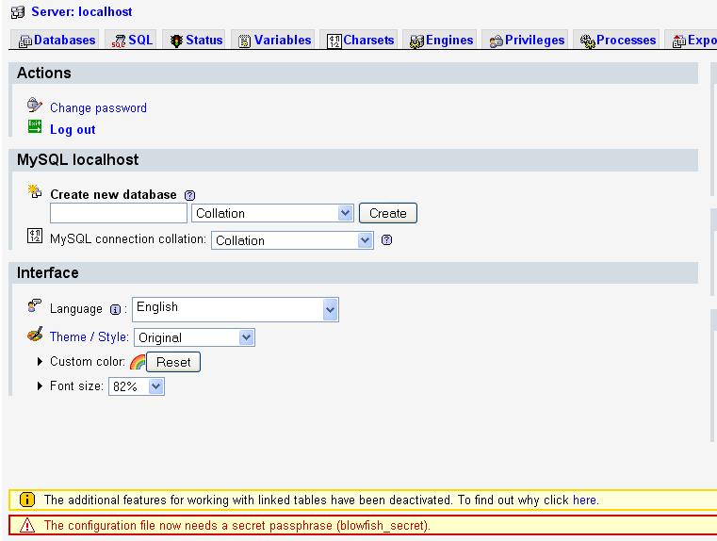
Task: Open help icon beside connection collation dropdown
Action: pyautogui.click(x=387, y=240)
